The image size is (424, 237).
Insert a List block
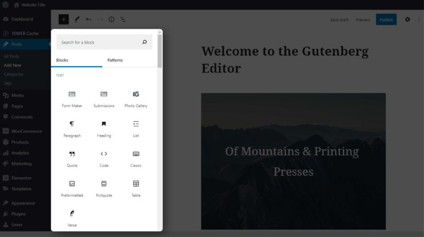[136, 129]
